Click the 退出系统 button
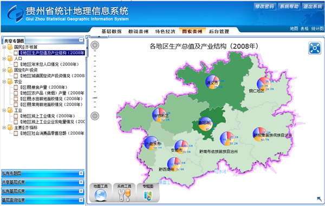Image resolution: width=325 pixels, height=206 pixels. pos(313,6)
